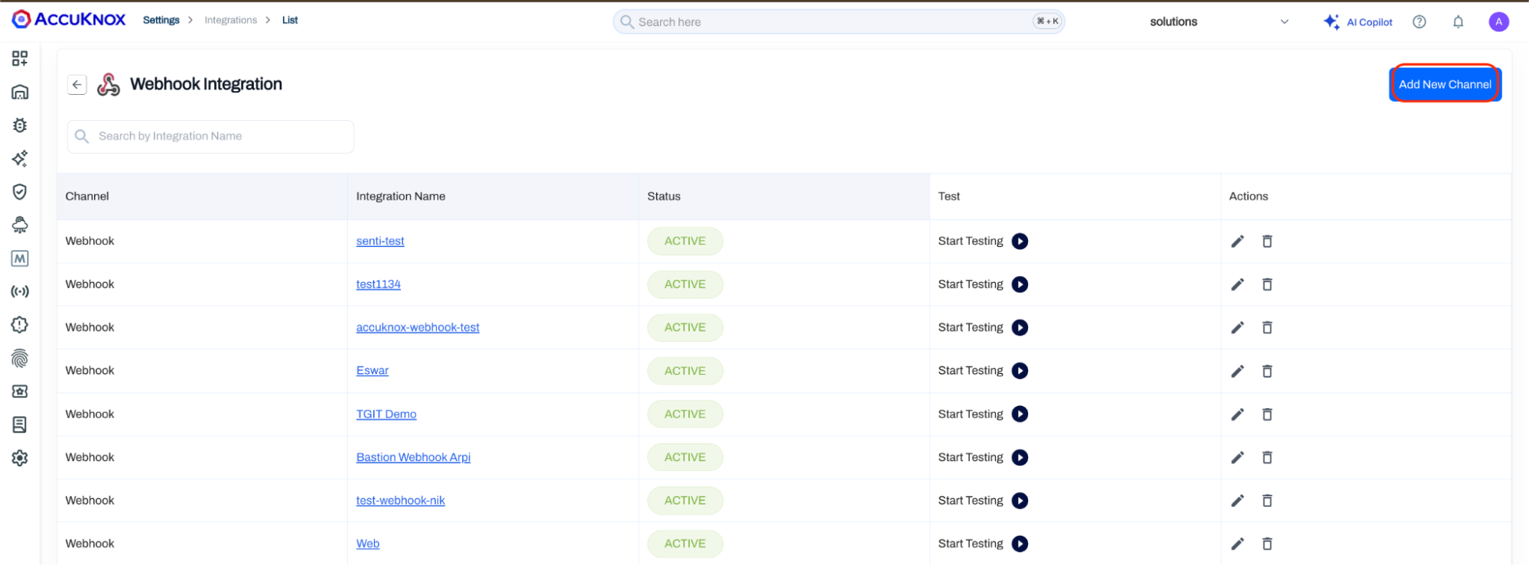Screen dimensions: 1529x565
Task: Open the Web integration link
Action: coord(368,544)
